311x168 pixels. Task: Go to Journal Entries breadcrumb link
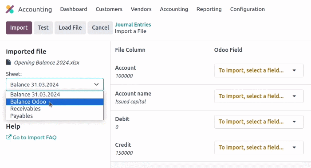133,24
